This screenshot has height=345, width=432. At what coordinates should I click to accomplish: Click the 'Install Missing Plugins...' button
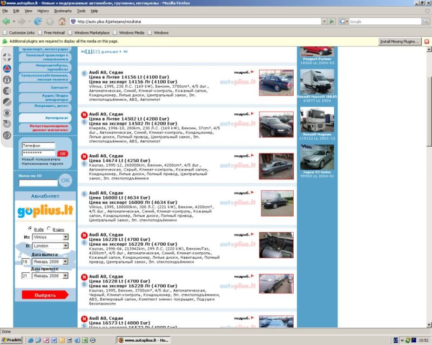pyautogui.click(x=400, y=41)
